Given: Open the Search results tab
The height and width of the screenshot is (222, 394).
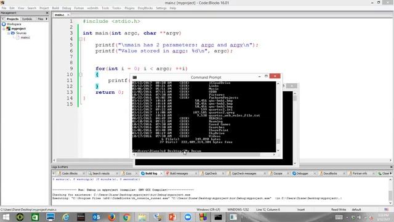Looking at the screenshot, I should point(101,173).
